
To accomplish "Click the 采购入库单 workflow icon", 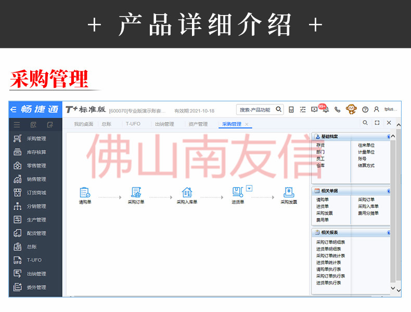I will 187,193.
